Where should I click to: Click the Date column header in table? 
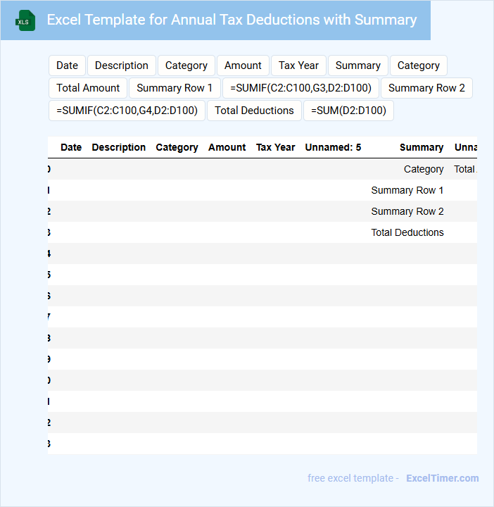click(71, 147)
